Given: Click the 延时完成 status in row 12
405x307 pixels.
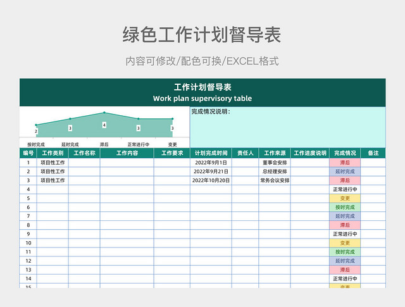Looking at the screenshot, I should point(345,261).
